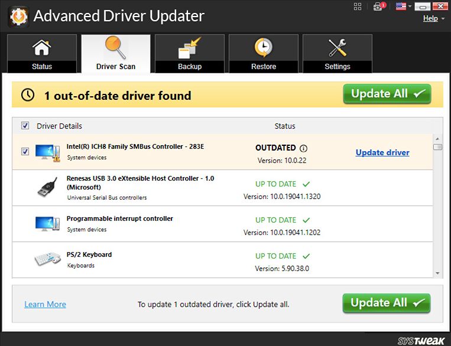
Task: Open the Learn More link
Action: tap(45, 304)
